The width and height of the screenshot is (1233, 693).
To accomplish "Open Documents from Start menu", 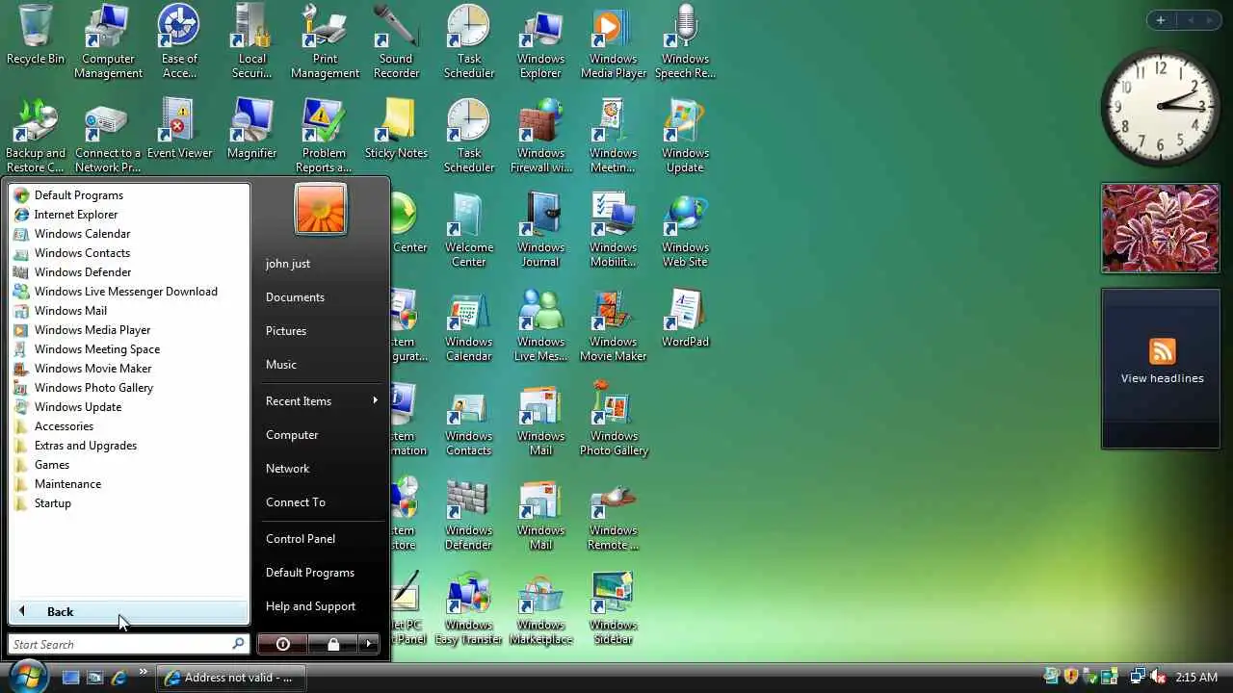I will tap(322, 297).
